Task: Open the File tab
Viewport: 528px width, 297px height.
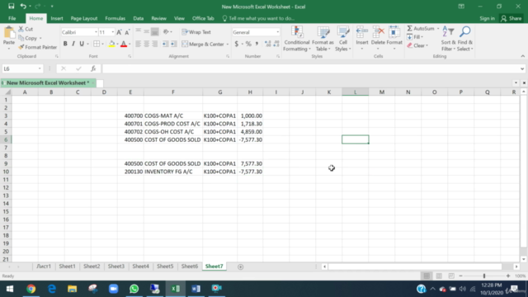Action: point(12,18)
